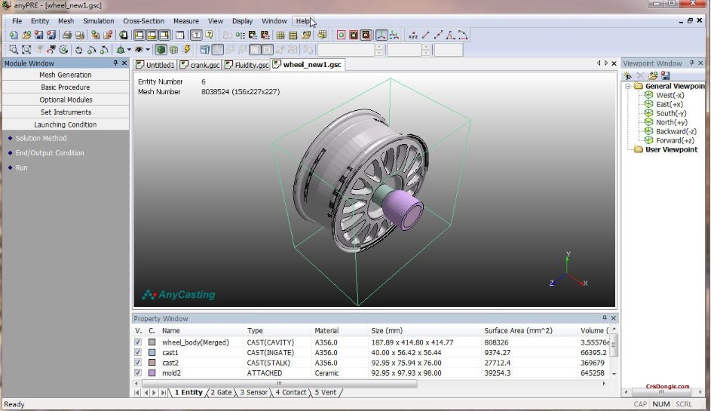Select the West(-x) viewpoint

click(x=670, y=96)
